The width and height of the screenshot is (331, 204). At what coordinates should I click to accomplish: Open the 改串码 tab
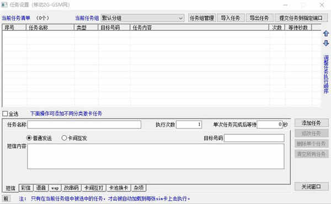(71, 188)
